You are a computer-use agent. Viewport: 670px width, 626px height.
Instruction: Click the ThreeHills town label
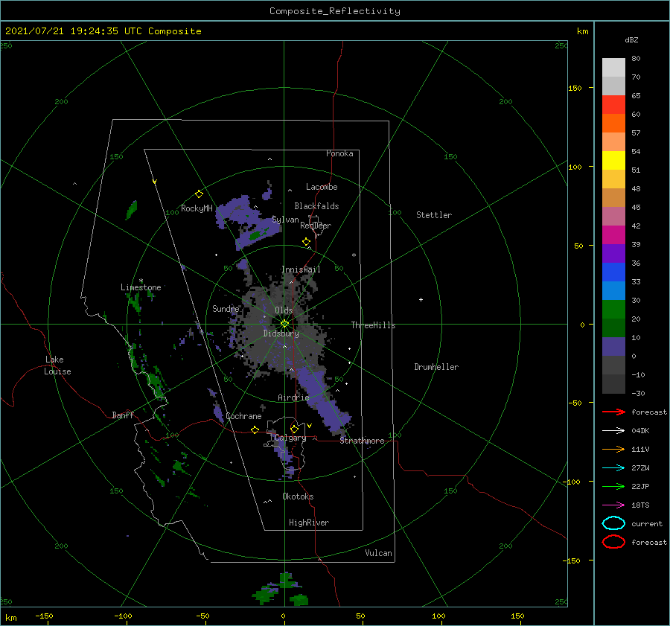point(374,325)
